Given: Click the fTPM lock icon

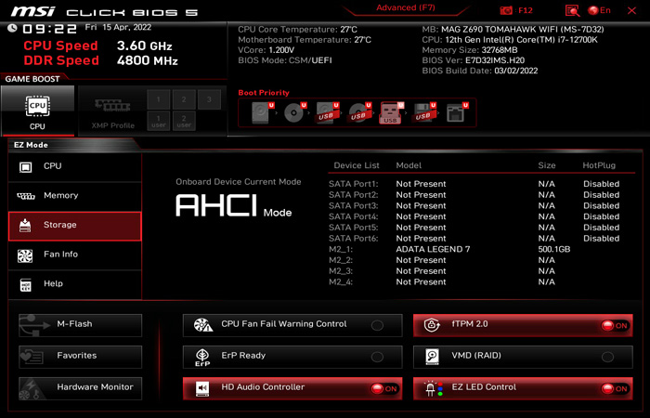Looking at the screenshot, I should (432, 325).
